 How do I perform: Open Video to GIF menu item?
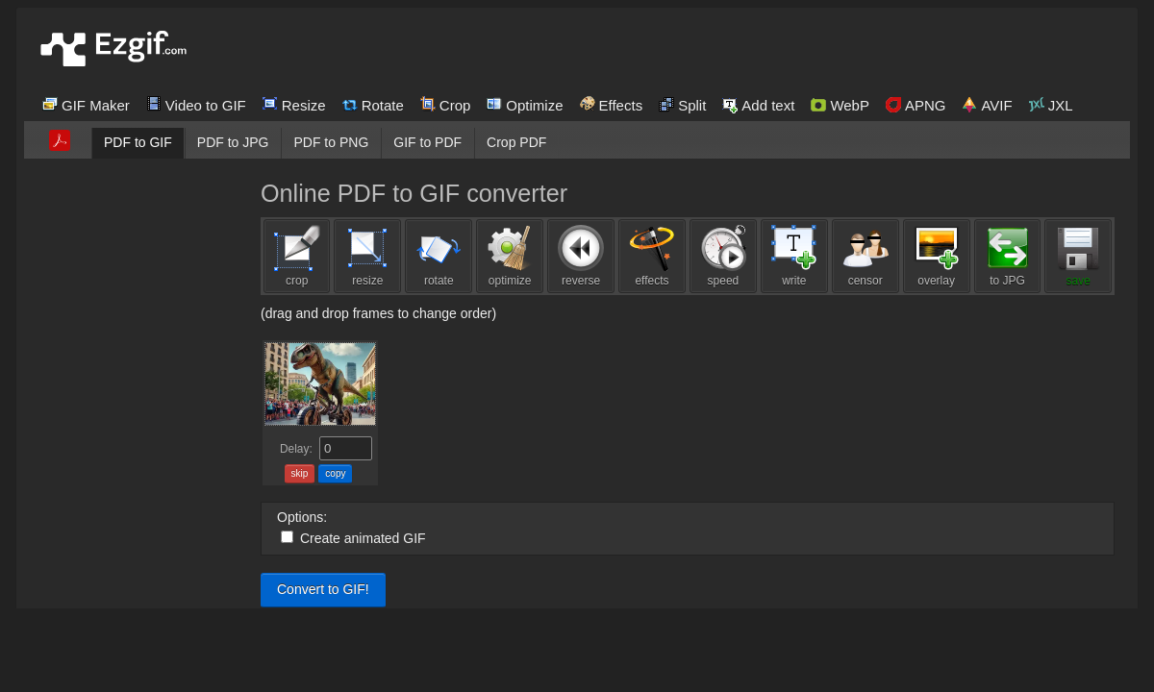(x=196, y=105)
